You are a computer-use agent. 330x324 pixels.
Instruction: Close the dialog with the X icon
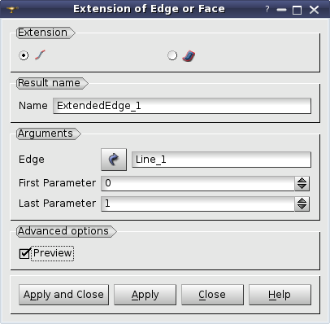[314, 10]
